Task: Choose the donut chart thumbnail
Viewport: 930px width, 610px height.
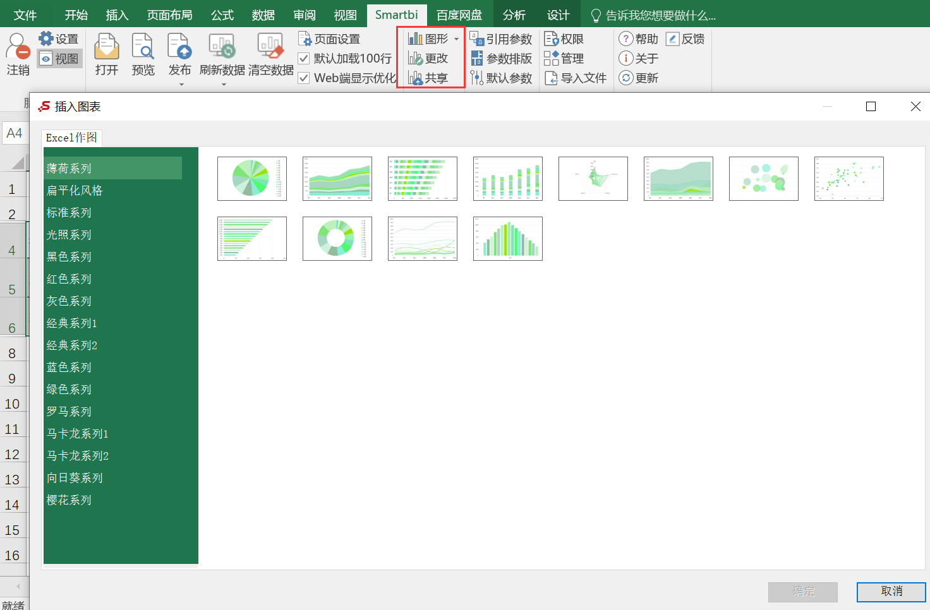Action: click(337, 239)
